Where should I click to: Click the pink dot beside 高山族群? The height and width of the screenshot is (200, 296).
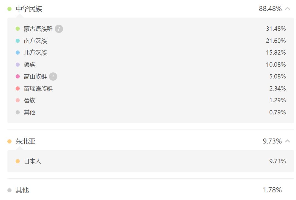[x=18, y=77]
